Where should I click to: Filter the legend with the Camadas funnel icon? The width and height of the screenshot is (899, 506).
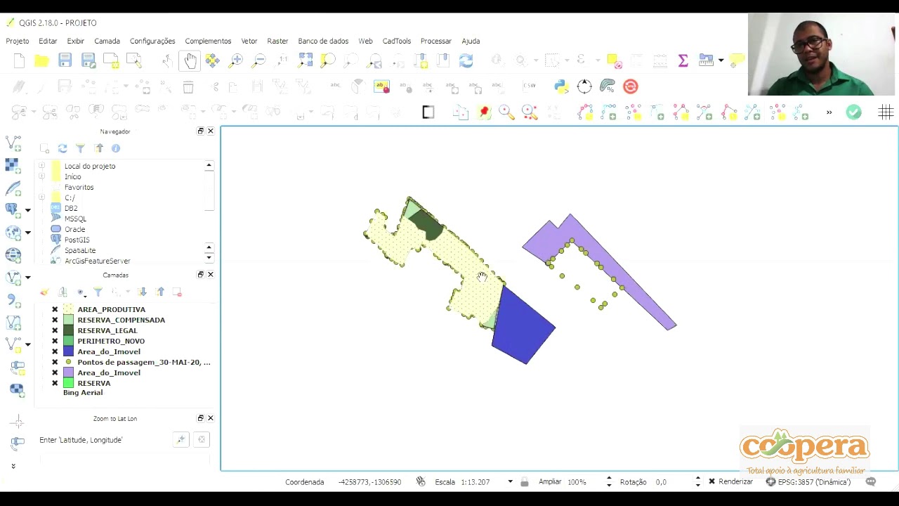click(98, 292)
